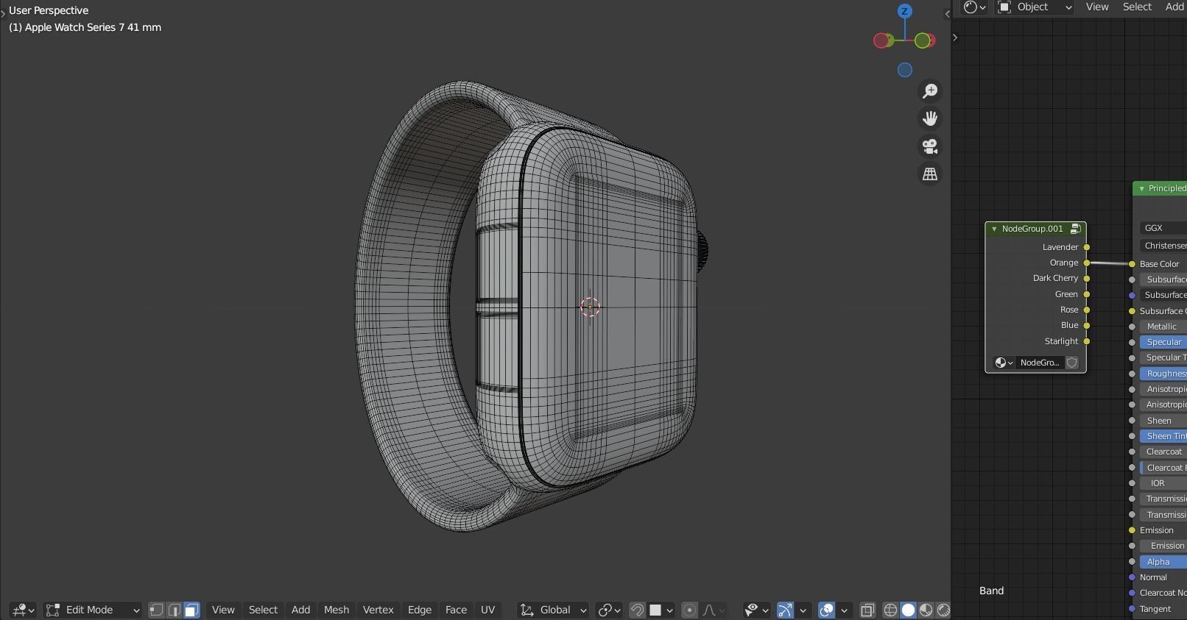Click the Starlight output socket
Screen dimensions: 1187x620
point(1087,341)
